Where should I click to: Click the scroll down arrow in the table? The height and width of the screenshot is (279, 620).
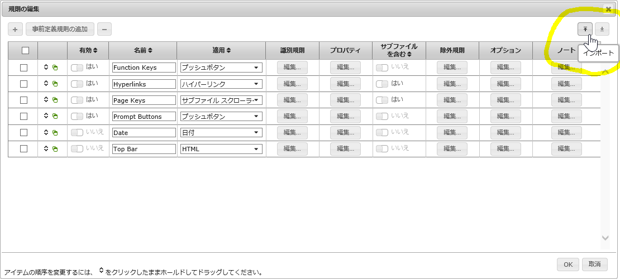(605, 238)
